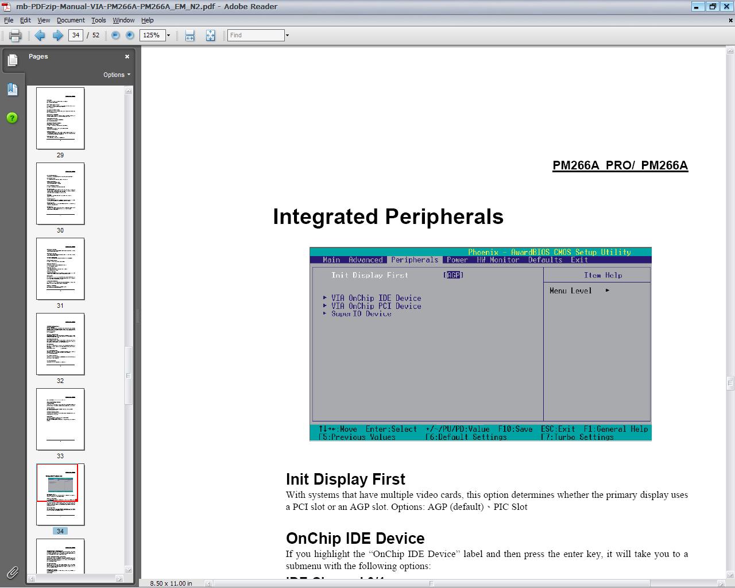Open the Bookmarks panel icon

pyautogui.click(x=13, y=89)
